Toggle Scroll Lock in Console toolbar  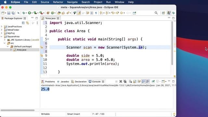pos(135,81)
